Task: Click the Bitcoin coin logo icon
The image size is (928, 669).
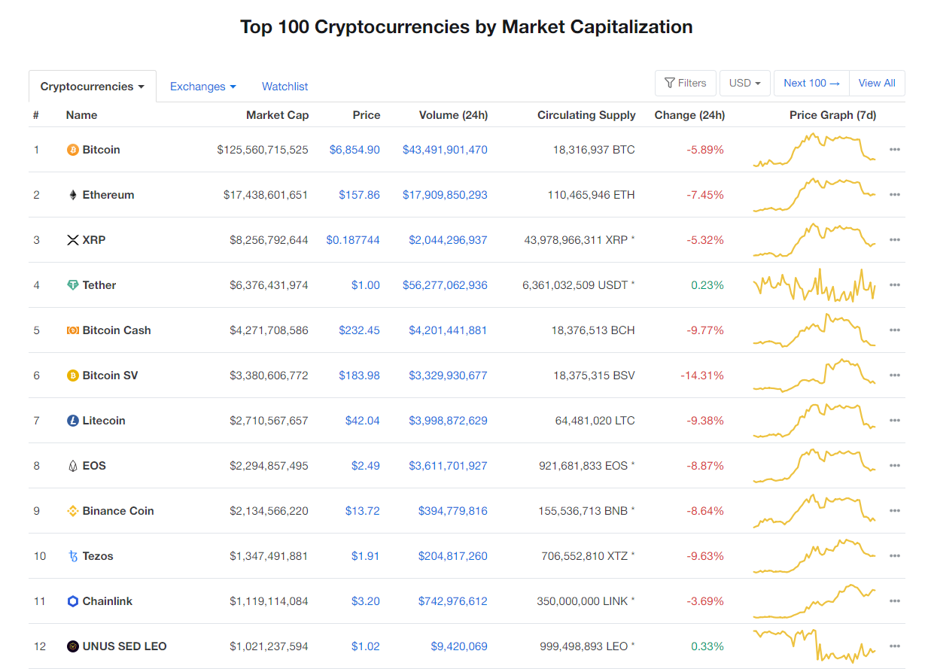Action: point(73,150)
